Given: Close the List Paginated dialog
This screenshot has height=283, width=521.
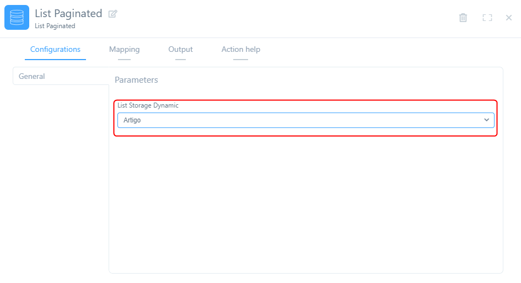Looking at the screenshot, I should click(509, 18).
